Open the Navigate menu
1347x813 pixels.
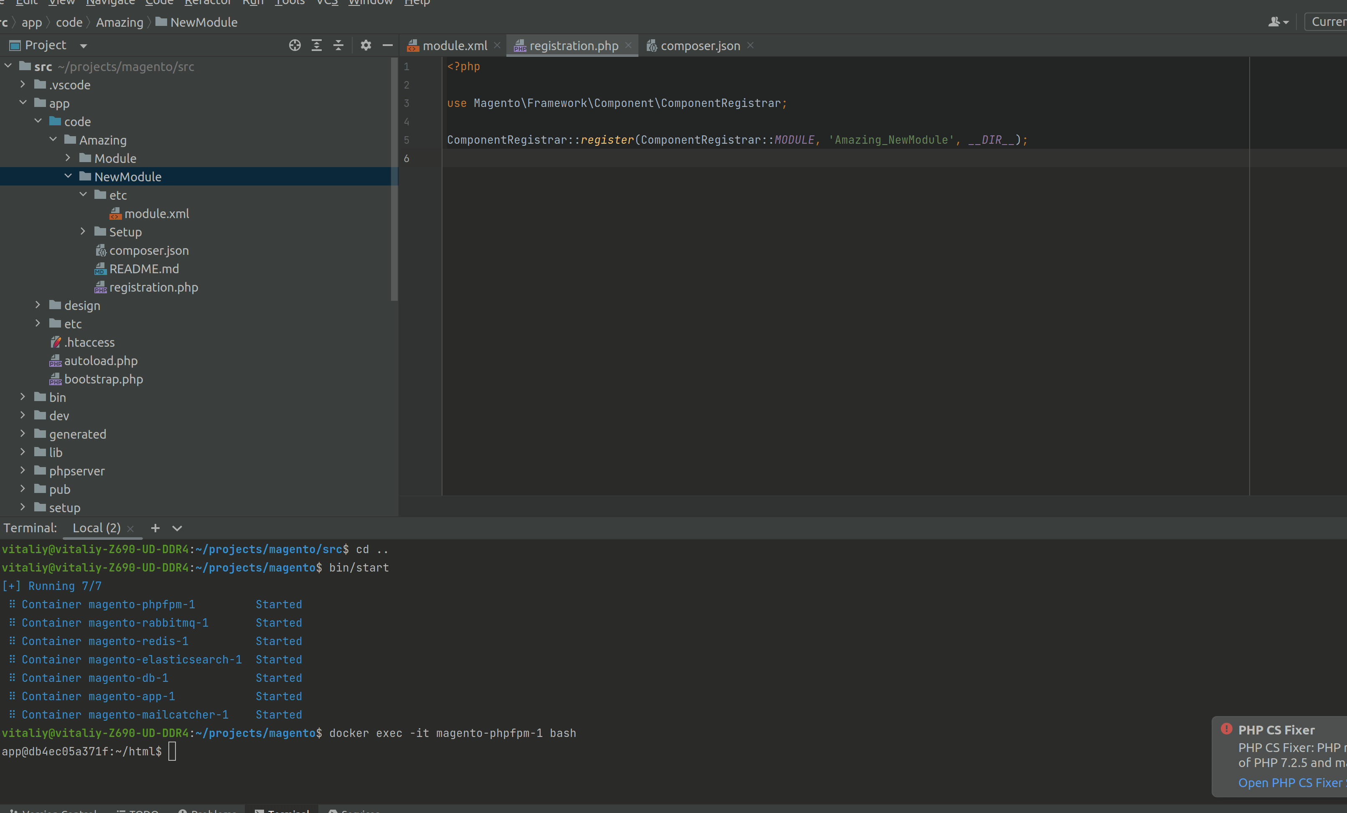coord(110,2)
